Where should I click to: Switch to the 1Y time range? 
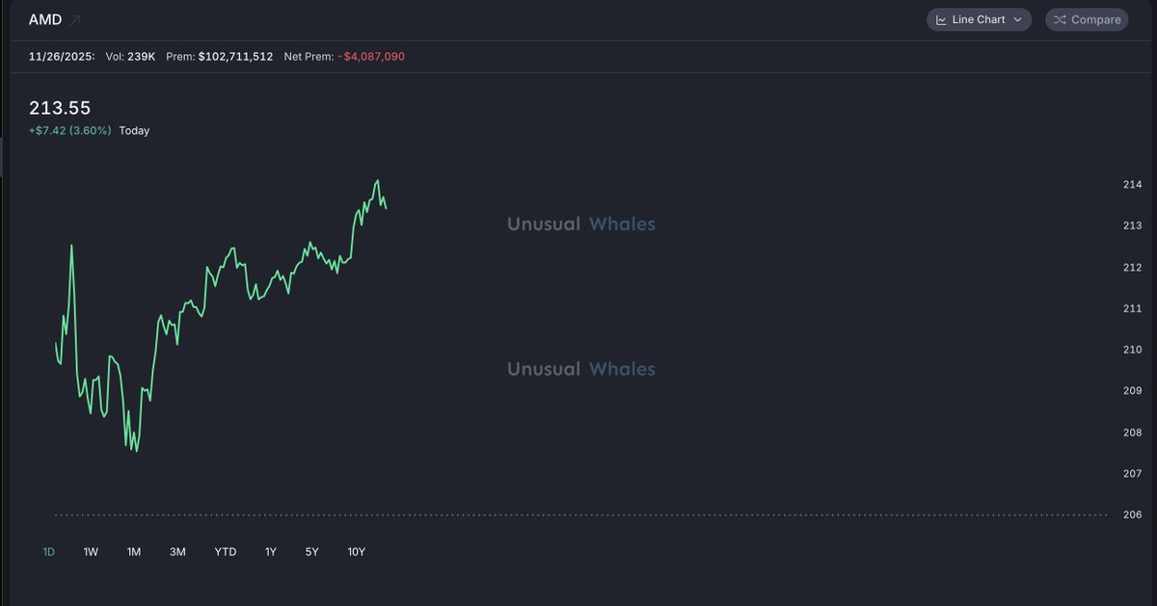[x=271, y=552]
